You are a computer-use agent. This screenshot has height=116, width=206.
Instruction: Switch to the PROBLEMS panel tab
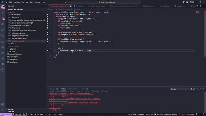[52, 89]
